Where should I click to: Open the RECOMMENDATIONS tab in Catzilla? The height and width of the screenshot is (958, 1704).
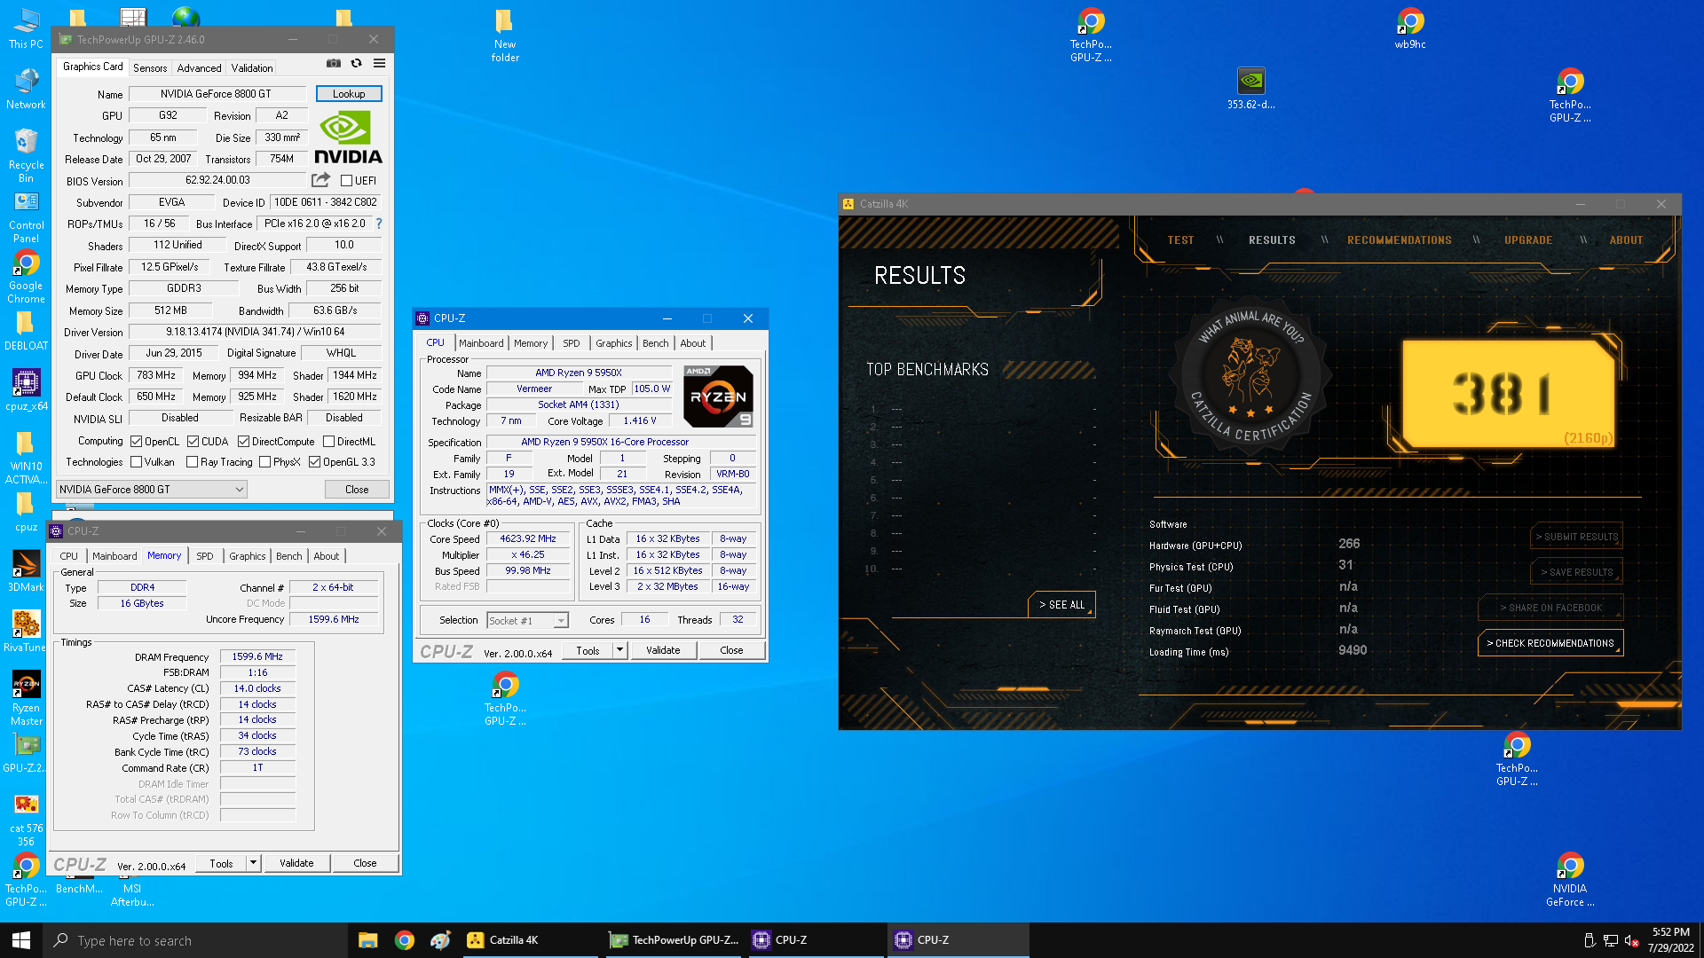[x=1400, y=240]
